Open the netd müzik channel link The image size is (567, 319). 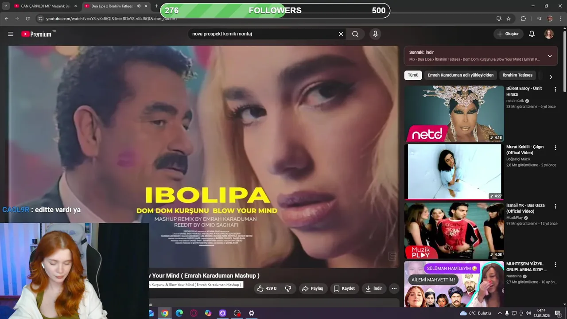(x=515, y=101)
